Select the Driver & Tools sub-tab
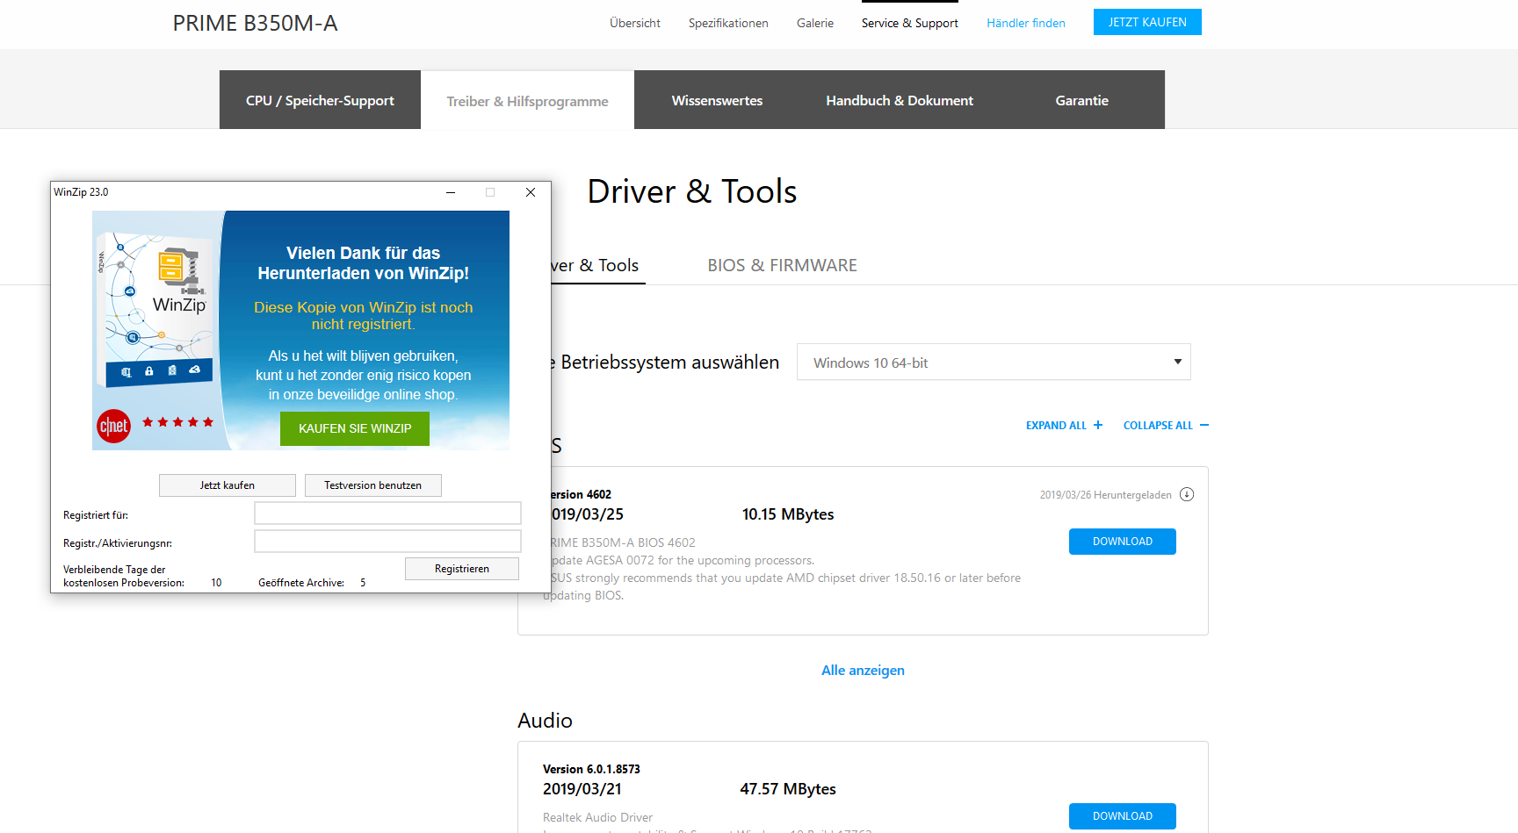This screenshot has height=833, width=1518. click(597, 265)
